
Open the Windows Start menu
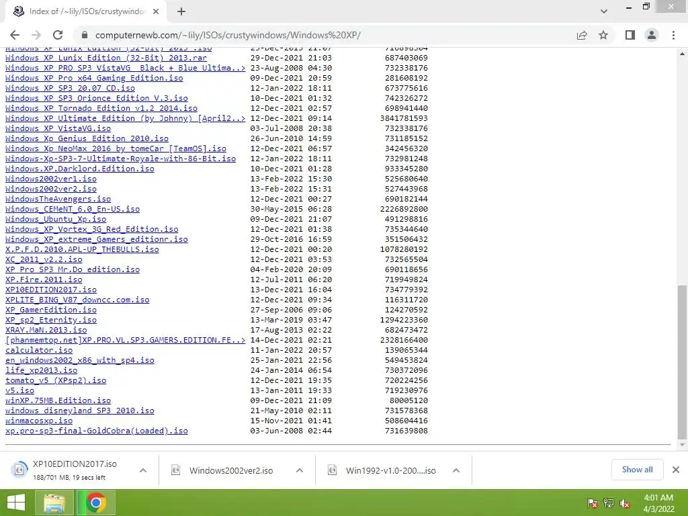tap(16, 503)
